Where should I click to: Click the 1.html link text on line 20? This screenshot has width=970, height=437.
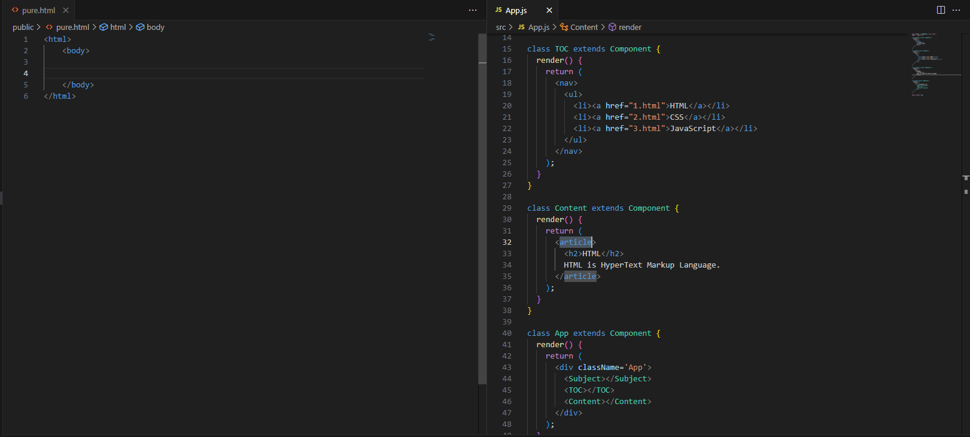[x=647, y=106]
